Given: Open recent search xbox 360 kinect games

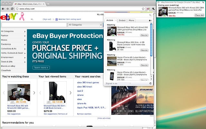Looking at the screenshot, I should pos(88,83).
